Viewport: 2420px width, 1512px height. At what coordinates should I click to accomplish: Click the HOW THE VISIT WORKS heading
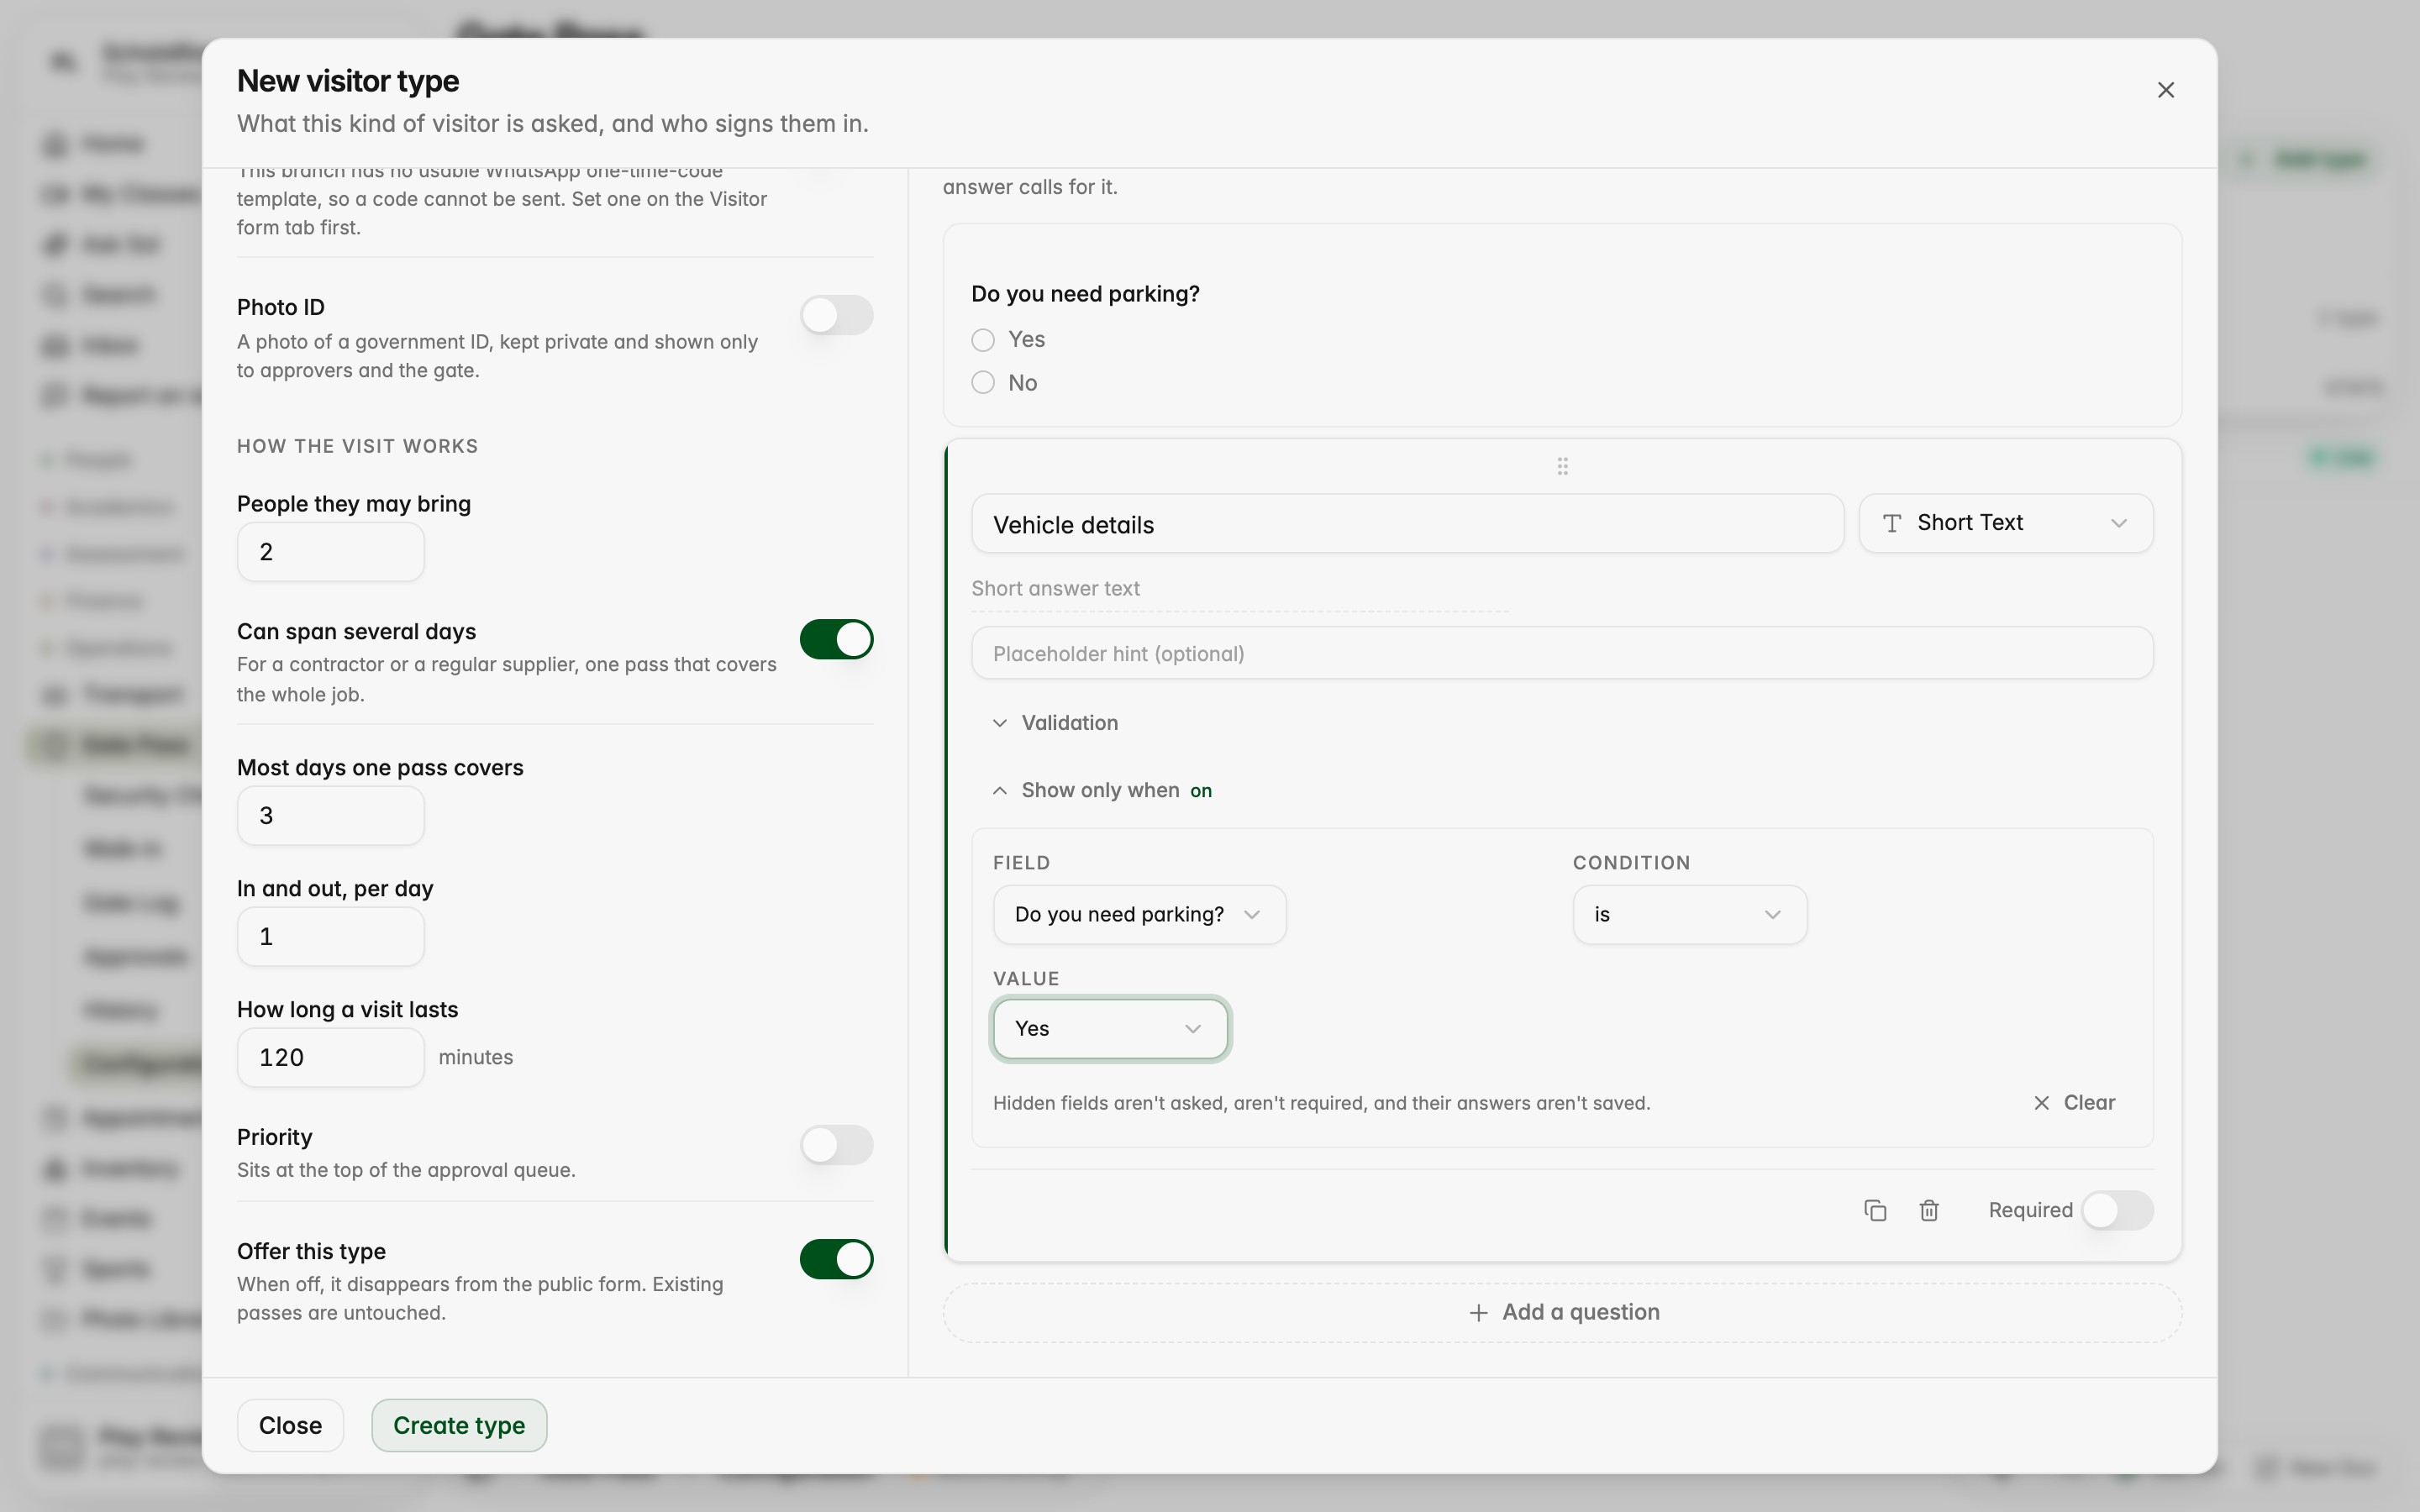click(x=357, y=446)
